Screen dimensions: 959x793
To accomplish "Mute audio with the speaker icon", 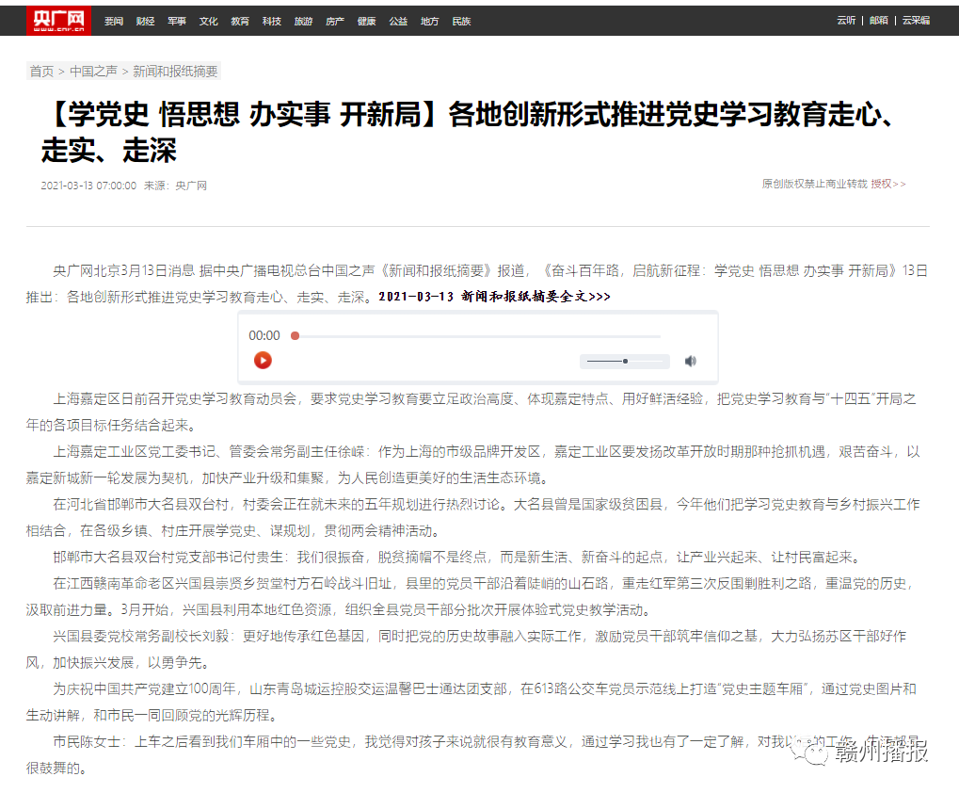I will (x=692, y=361).
